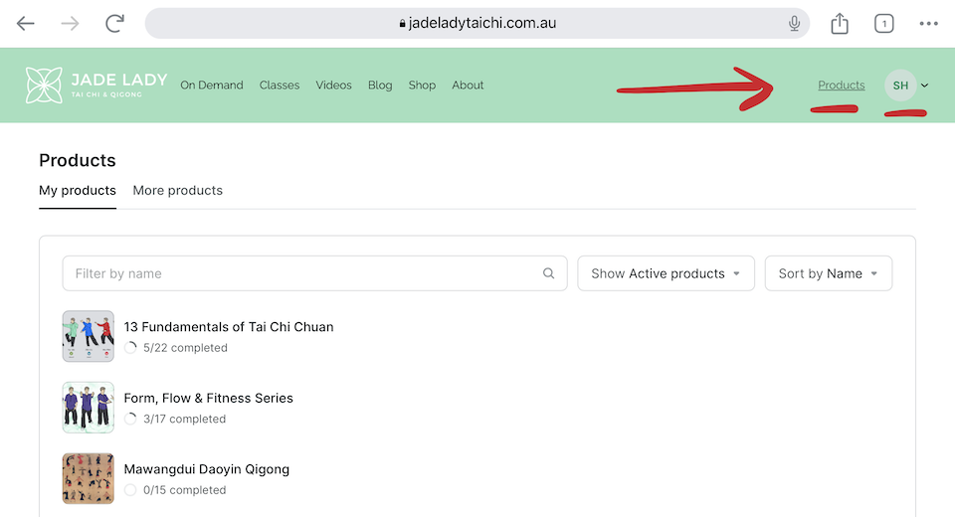Open the share sheet icon
This screenshot has height=517, width=955.
pyautogui.click(x=840, y=24)
